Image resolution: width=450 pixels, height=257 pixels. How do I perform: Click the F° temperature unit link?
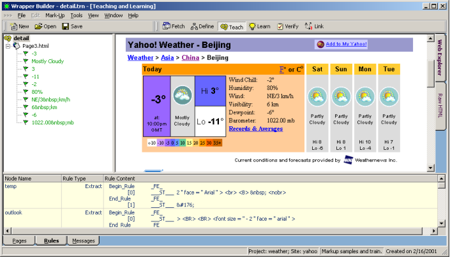pos(283,70)
